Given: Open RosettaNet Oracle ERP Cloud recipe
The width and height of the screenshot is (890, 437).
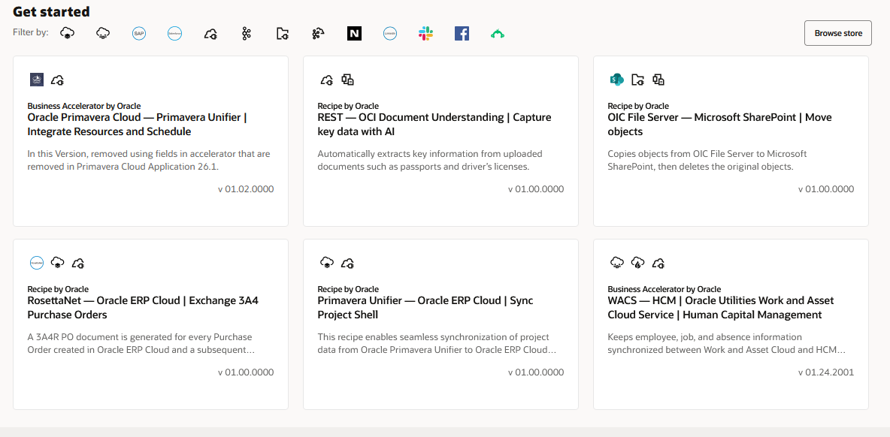Looking at the screenshot, I should click(x=143, y=308).
